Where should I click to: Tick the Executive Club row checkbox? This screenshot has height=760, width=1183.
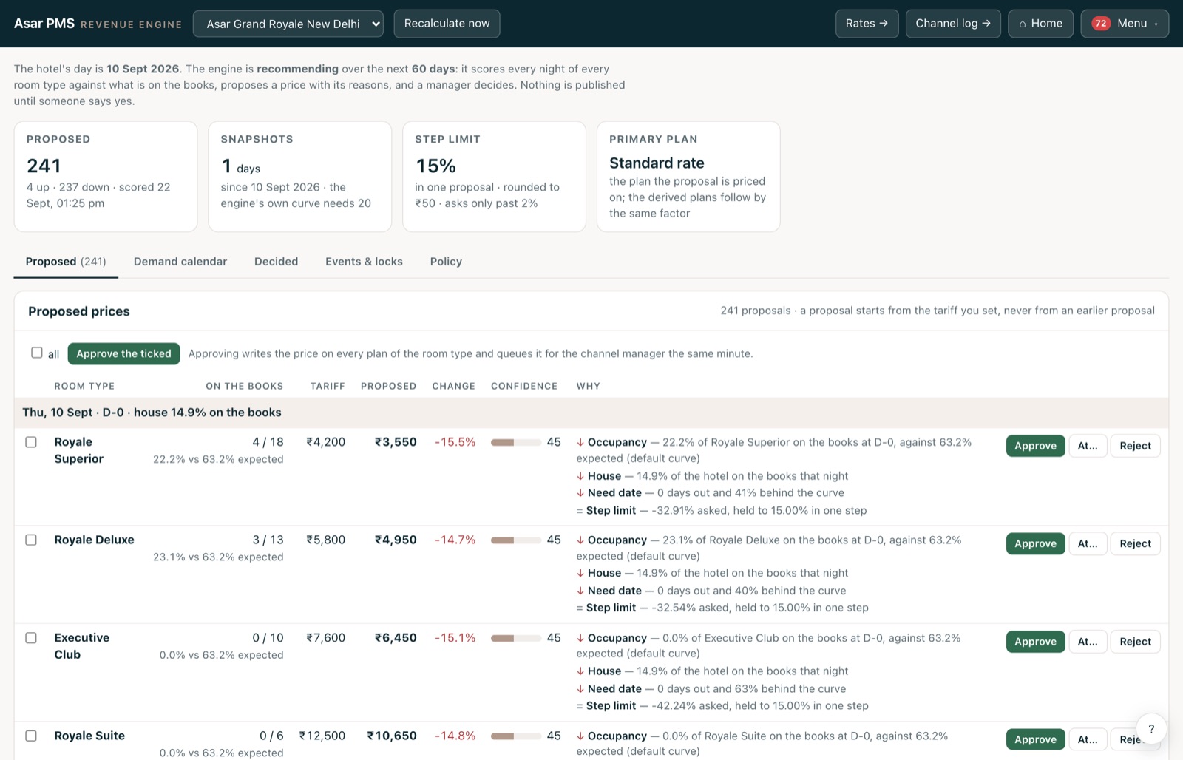pos(31,638)
